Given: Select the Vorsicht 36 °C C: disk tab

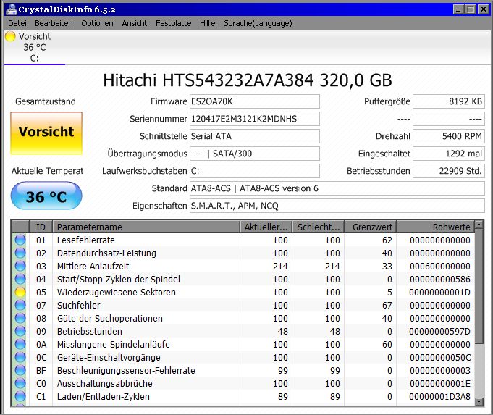Looking at the screenshot, I should tap(35, 48).
